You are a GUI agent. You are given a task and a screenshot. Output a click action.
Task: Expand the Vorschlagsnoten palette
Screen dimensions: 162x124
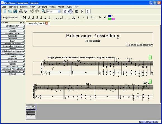[13, 26]
